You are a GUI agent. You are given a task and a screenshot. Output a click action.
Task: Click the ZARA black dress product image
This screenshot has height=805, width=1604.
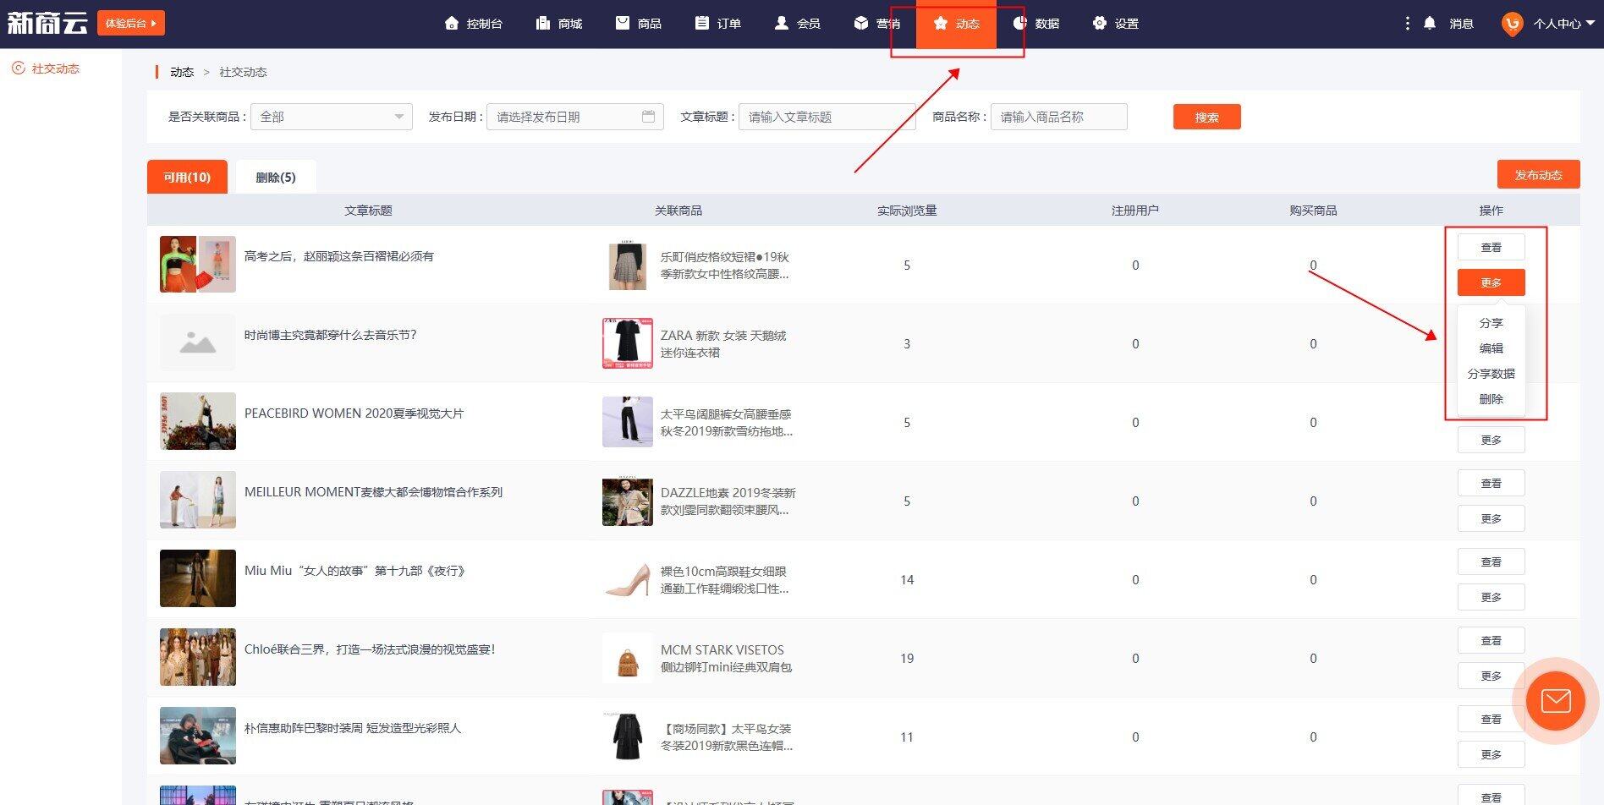pyautogui.click(x=627, y=343)
